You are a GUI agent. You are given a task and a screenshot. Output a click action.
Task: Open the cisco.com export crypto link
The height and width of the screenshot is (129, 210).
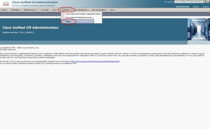point(95,61)
